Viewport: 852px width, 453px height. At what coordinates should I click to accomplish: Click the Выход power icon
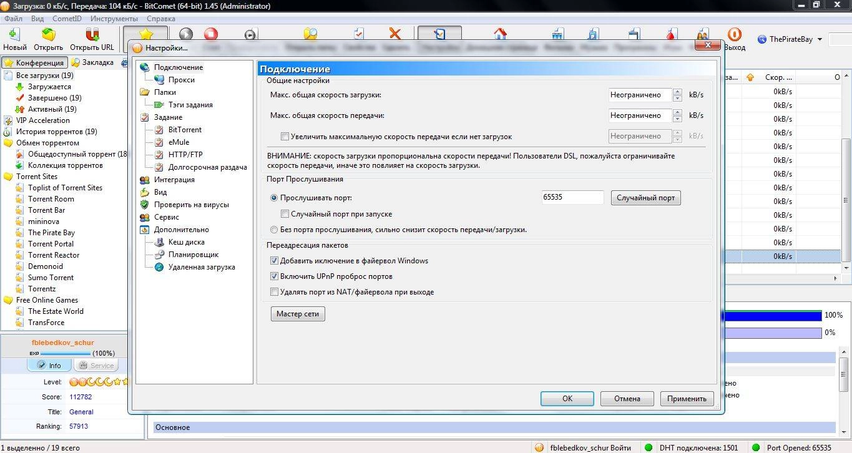click(734, 35)
